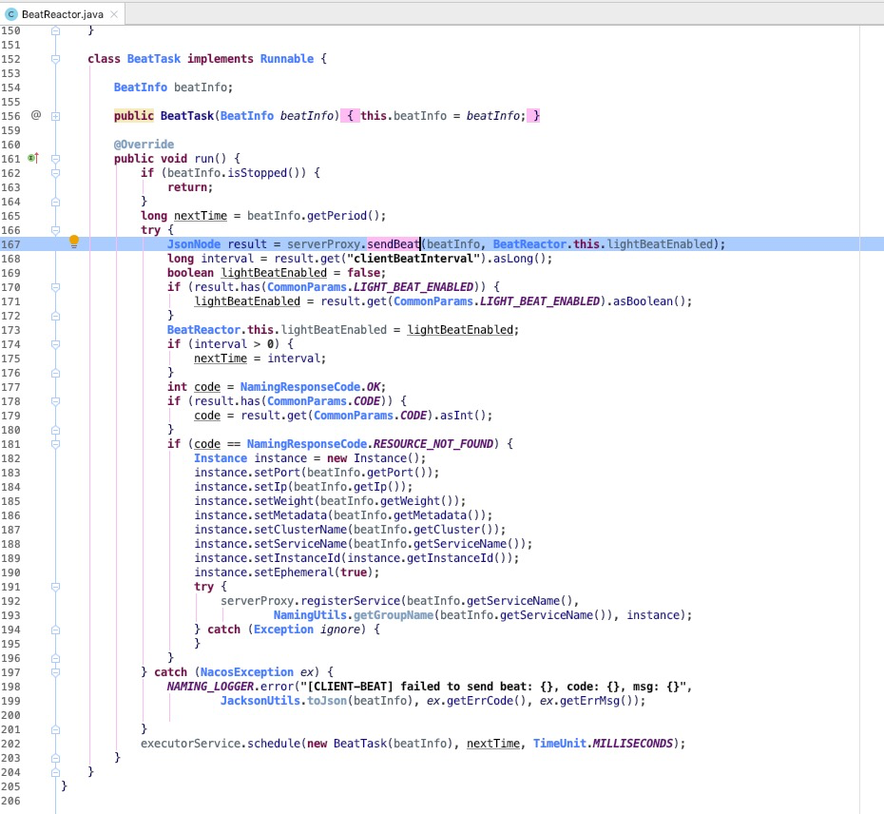This screenshot has height=814, width=884.
Task: Click TimeUnit.MILLISECONDS on line 202
Action: coord(604,744)
